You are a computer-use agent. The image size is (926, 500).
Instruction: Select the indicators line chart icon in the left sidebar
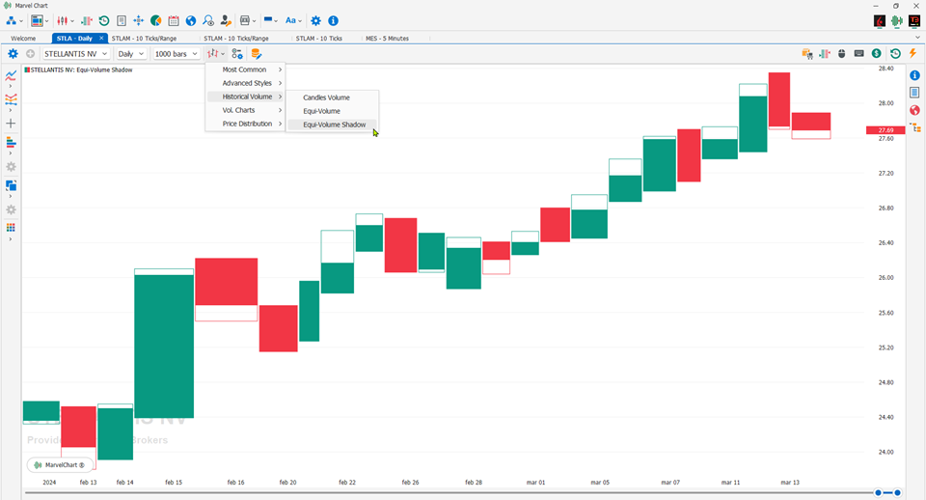11,75
